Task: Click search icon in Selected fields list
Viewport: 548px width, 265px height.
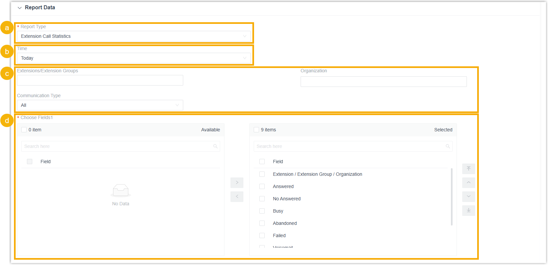Action: tap(448, 146)
